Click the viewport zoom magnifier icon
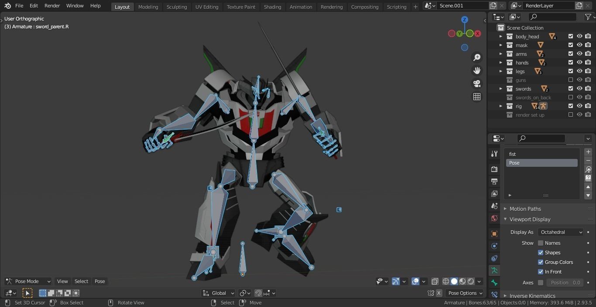 point(477,57)
